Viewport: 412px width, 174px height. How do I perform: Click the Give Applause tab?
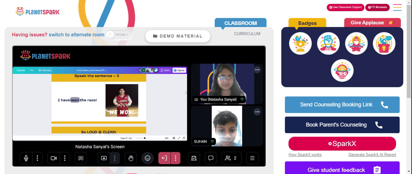(372, 23)
